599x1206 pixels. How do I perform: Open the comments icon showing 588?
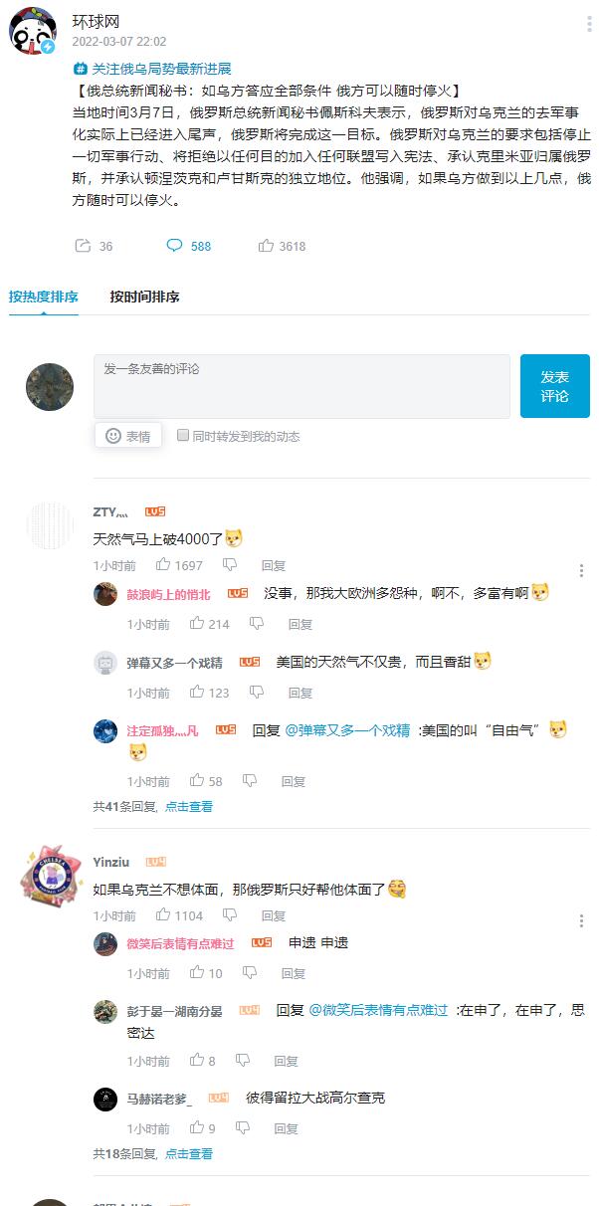174,246
